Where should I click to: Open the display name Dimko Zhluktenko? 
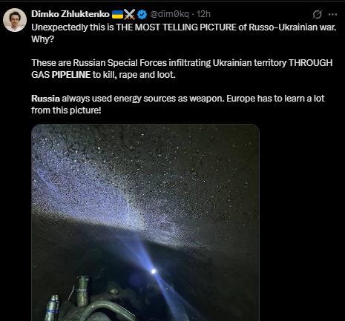(70, 14)
